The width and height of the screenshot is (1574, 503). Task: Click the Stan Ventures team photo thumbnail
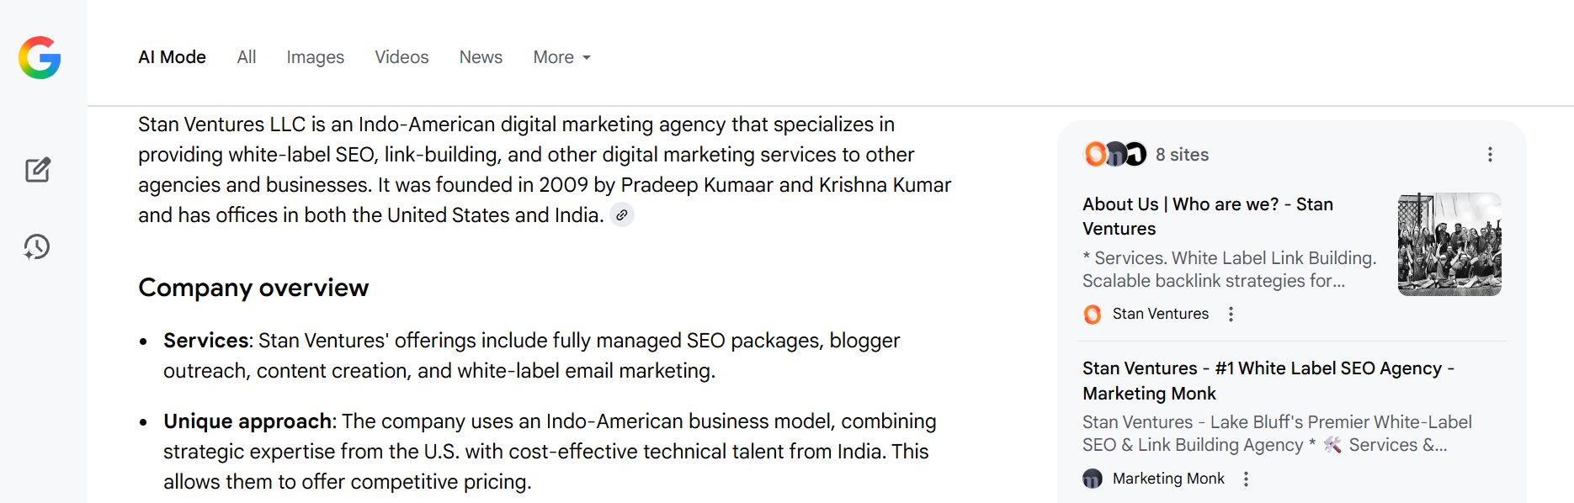(1449, 244)
